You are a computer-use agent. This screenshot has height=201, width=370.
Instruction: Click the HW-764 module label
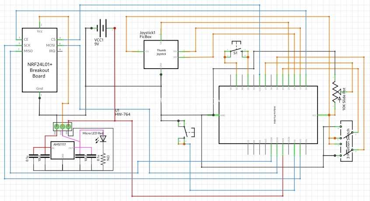pyautogui.click(x=122, y=114)
